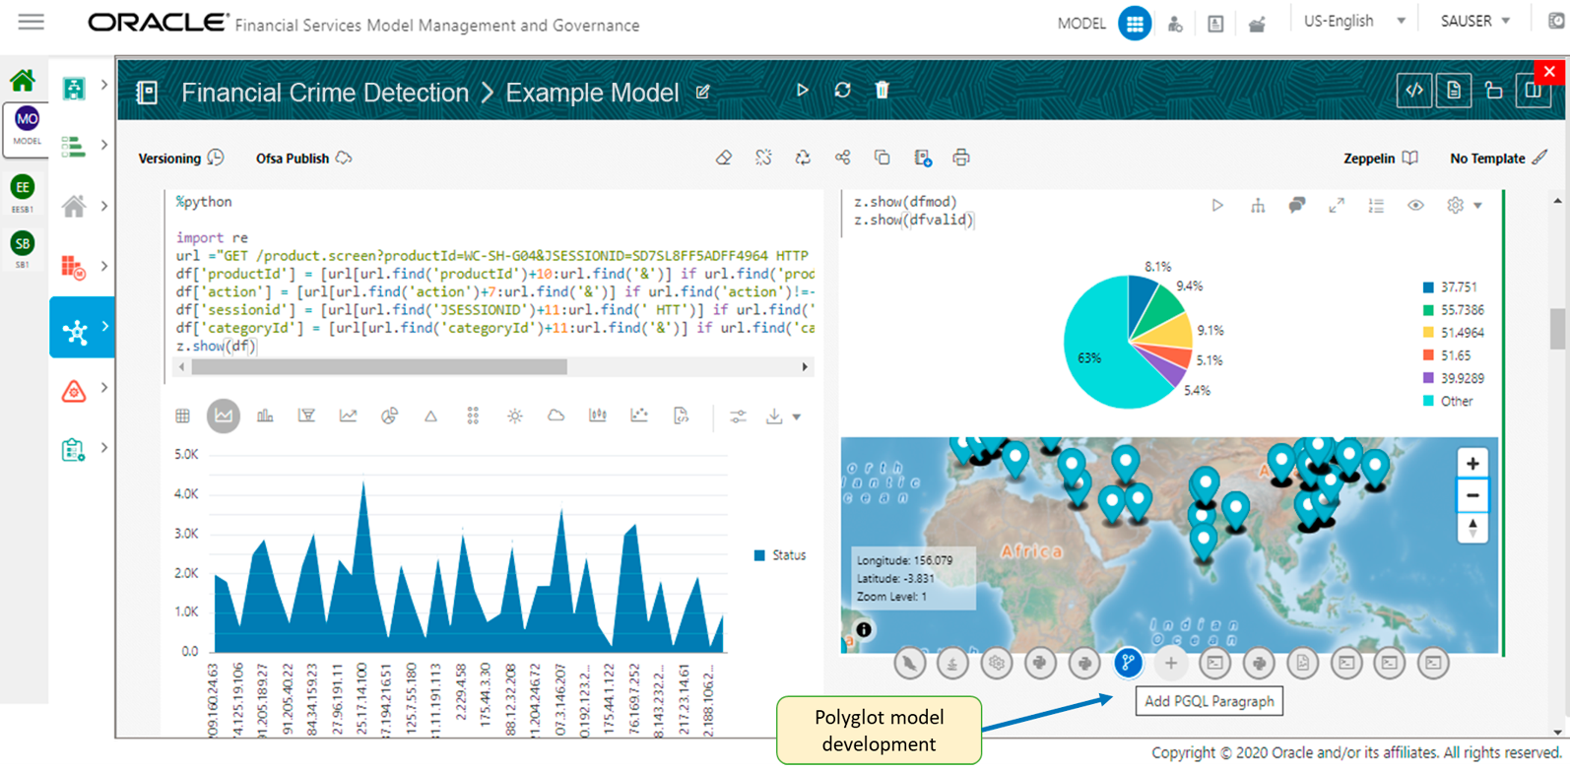Zoom in on the map

pyautogui.click(x=1472, y=463)
